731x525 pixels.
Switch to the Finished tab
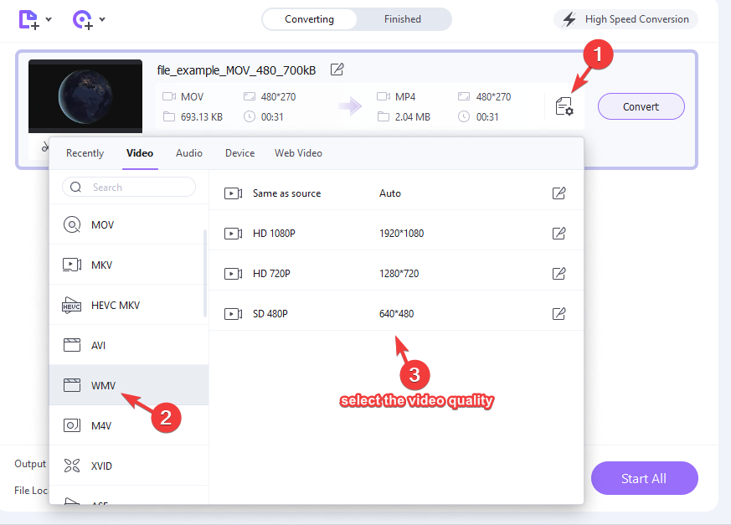(402, 18)
